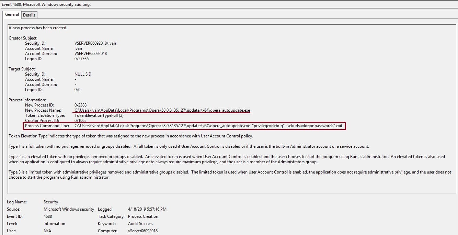Click the Process Command Line label
Screen dimensions: 458x235
coord(47,126)
